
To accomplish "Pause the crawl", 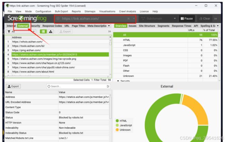I will click(187, 19).
